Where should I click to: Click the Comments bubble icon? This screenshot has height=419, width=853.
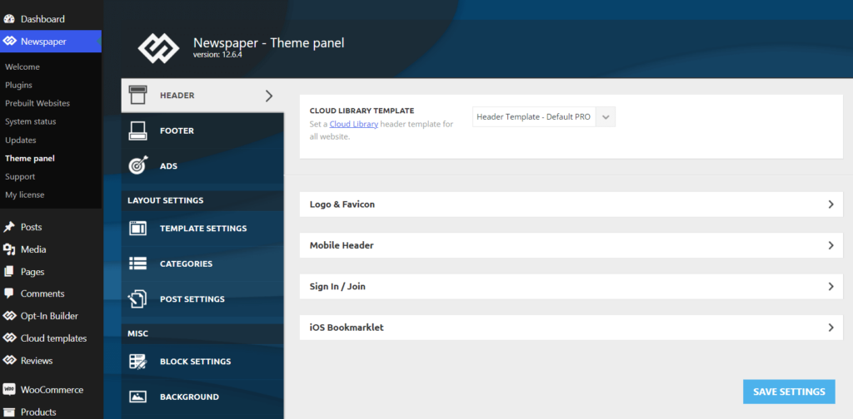8,293
